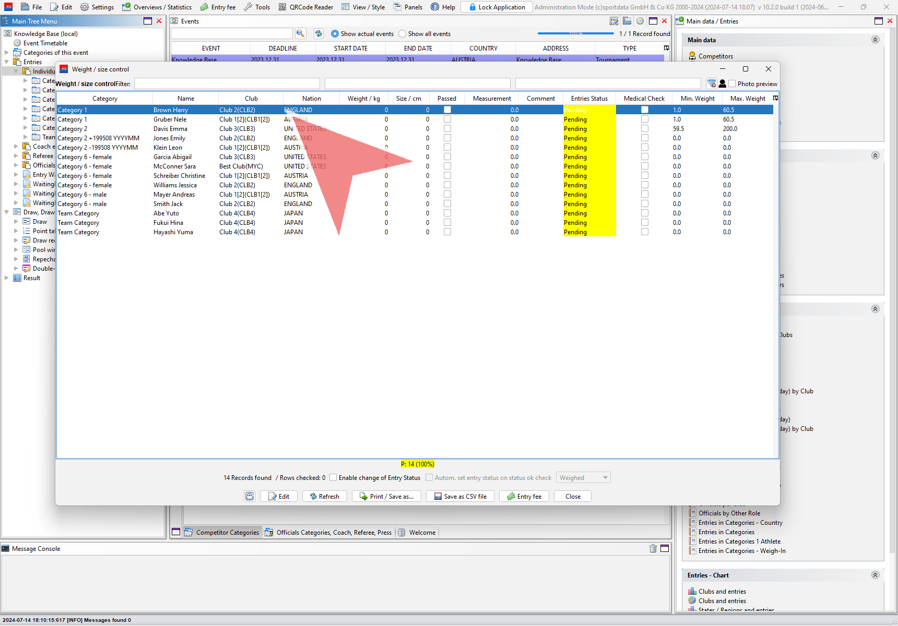
Task: Enable the Photo preview checkbox
Action: click(732, 83)
